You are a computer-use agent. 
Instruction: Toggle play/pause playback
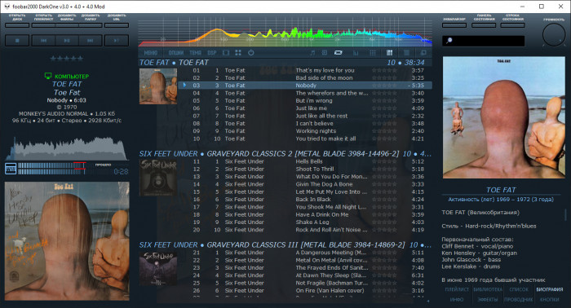[67, 41]
